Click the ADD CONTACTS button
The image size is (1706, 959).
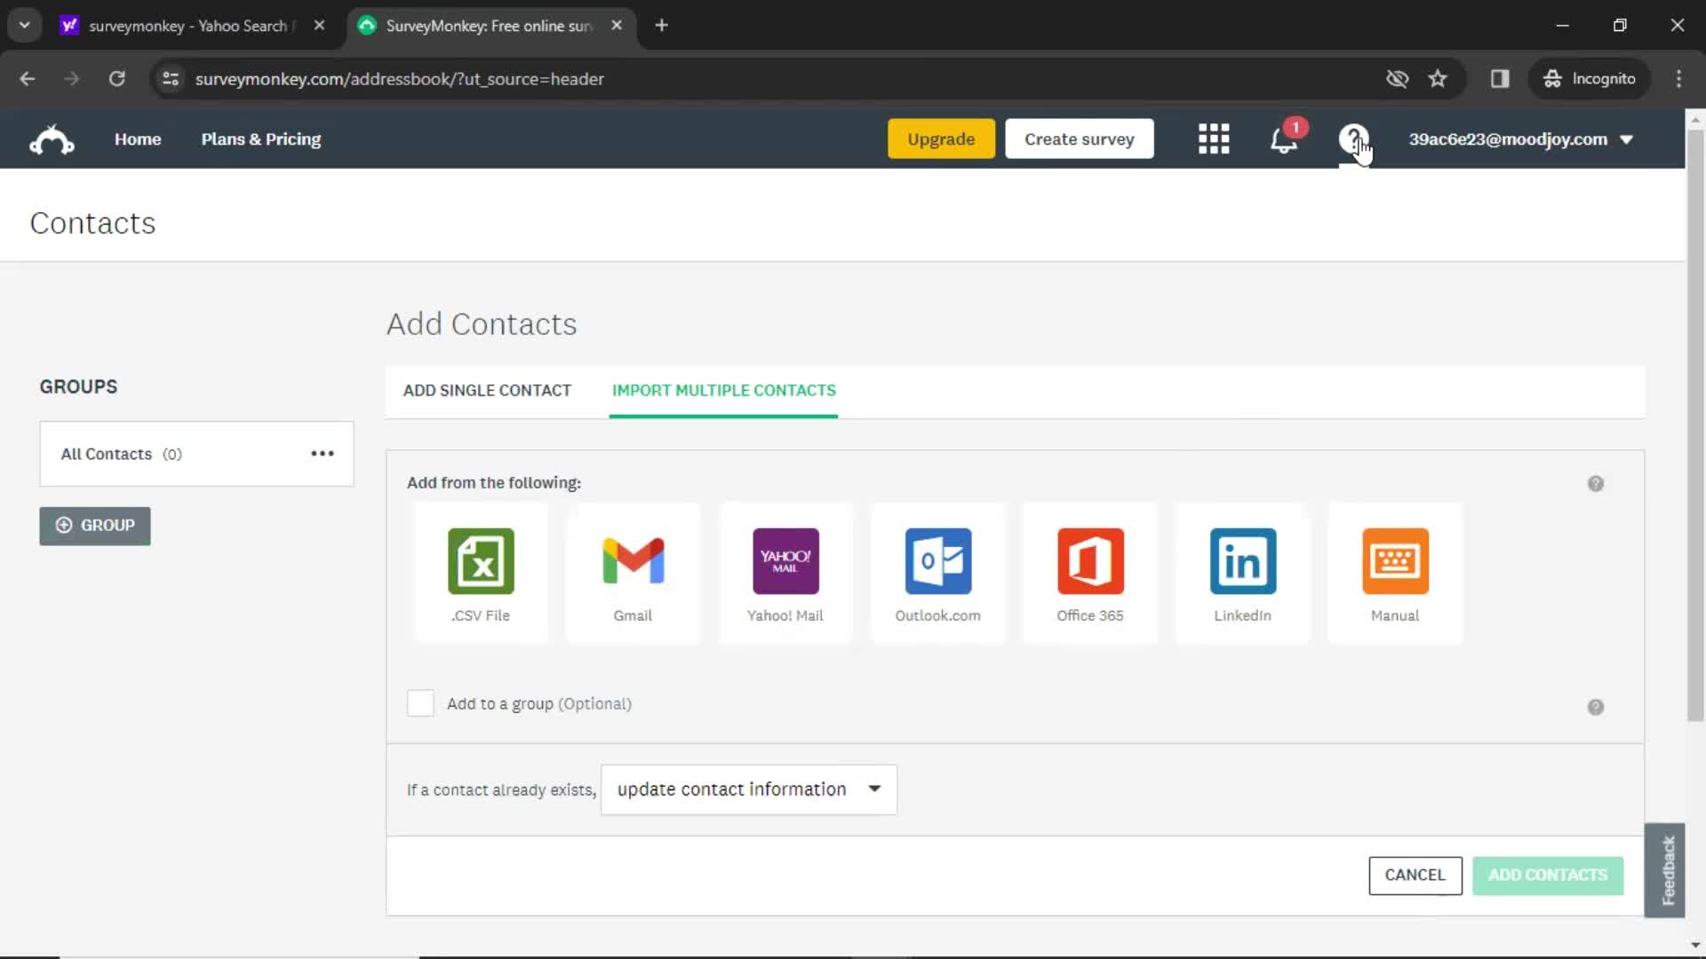(x=1548, y=874)
